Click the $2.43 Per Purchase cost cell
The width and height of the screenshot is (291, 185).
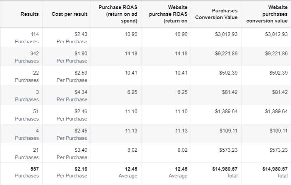(x=72, y=38)
